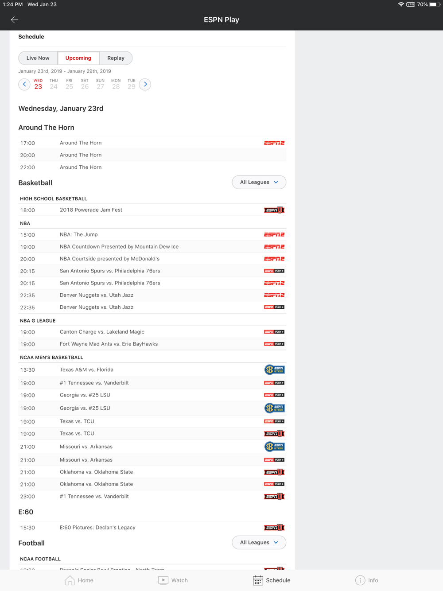Open the Watch tab icon

click(x=163, y=580)
